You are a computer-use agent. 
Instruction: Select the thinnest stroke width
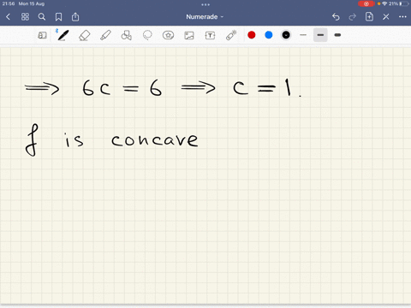pyautogui.click(x=303, y=35)
